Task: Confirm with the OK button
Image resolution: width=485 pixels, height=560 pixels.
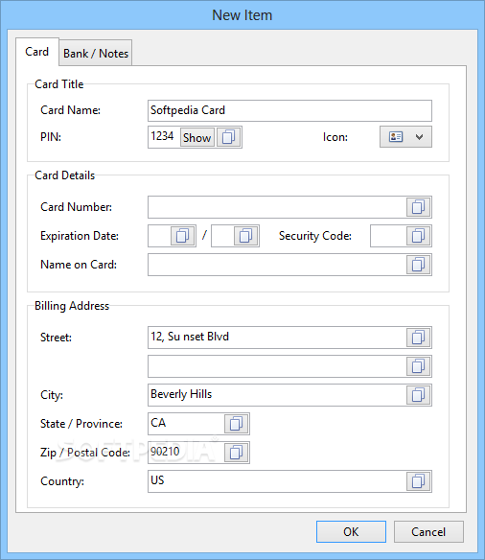Action: [351, 532]
